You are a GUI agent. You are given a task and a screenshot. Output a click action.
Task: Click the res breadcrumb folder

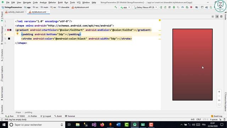(53, 7)
